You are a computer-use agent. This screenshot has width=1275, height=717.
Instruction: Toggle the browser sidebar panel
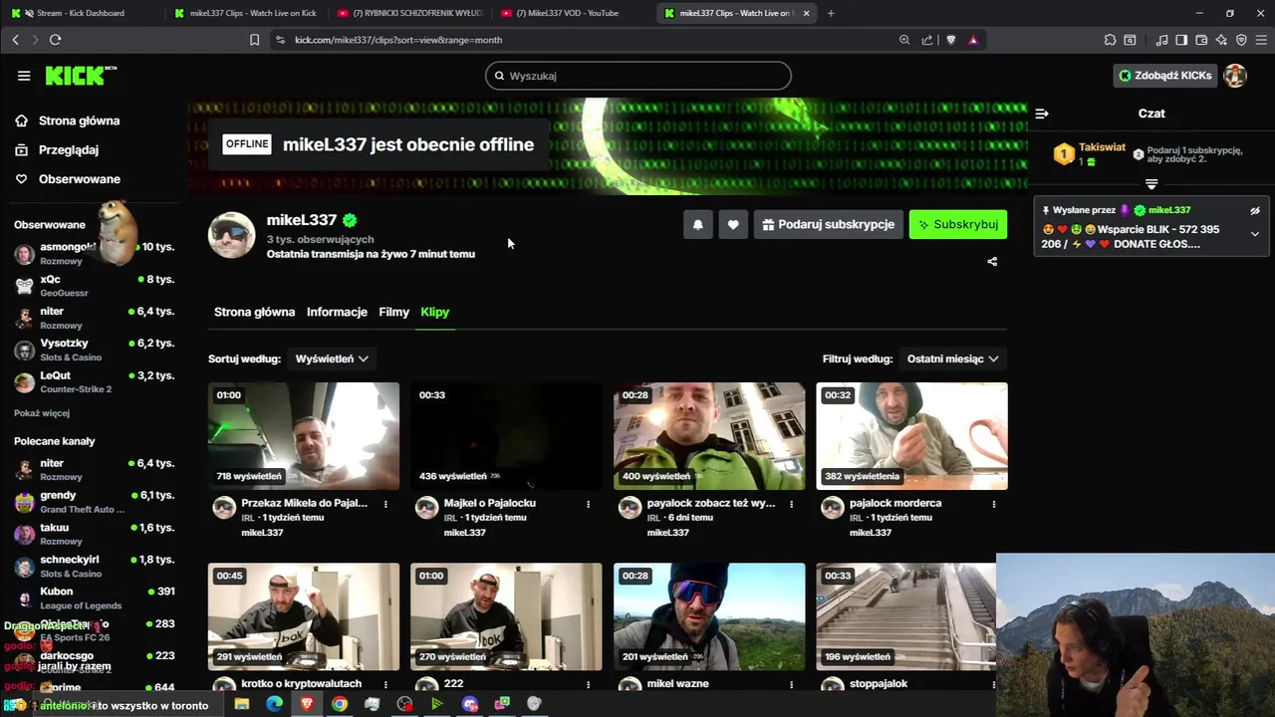(x=1181, y=40)
